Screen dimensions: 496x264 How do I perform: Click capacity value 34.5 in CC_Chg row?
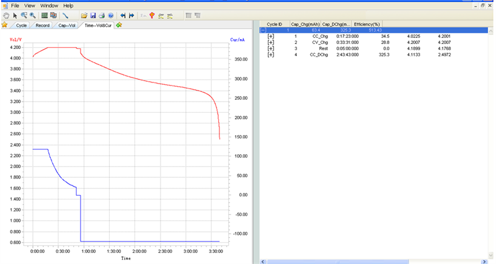[x=385, y=37]
